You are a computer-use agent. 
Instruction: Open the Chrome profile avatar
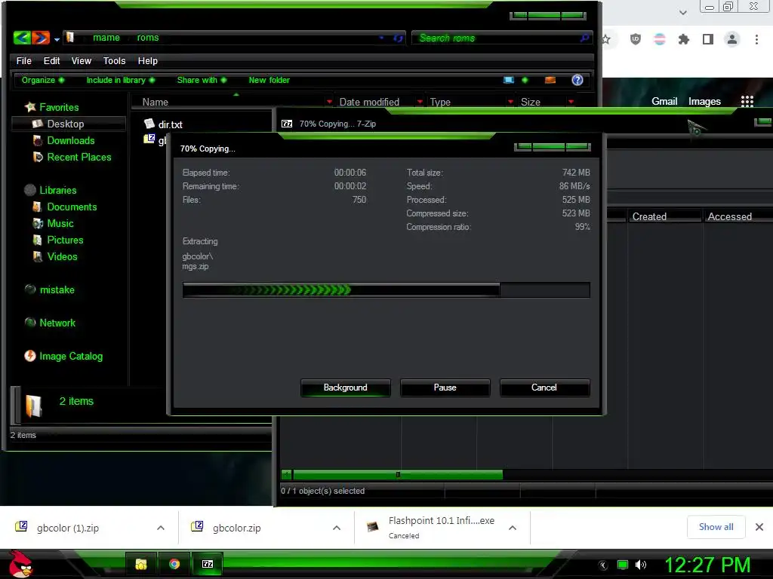pos(732,39)
